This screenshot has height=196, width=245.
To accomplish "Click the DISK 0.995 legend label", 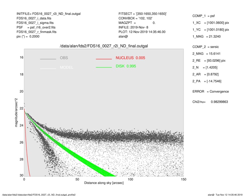I will pyautogui.click(x=126, y=66).
